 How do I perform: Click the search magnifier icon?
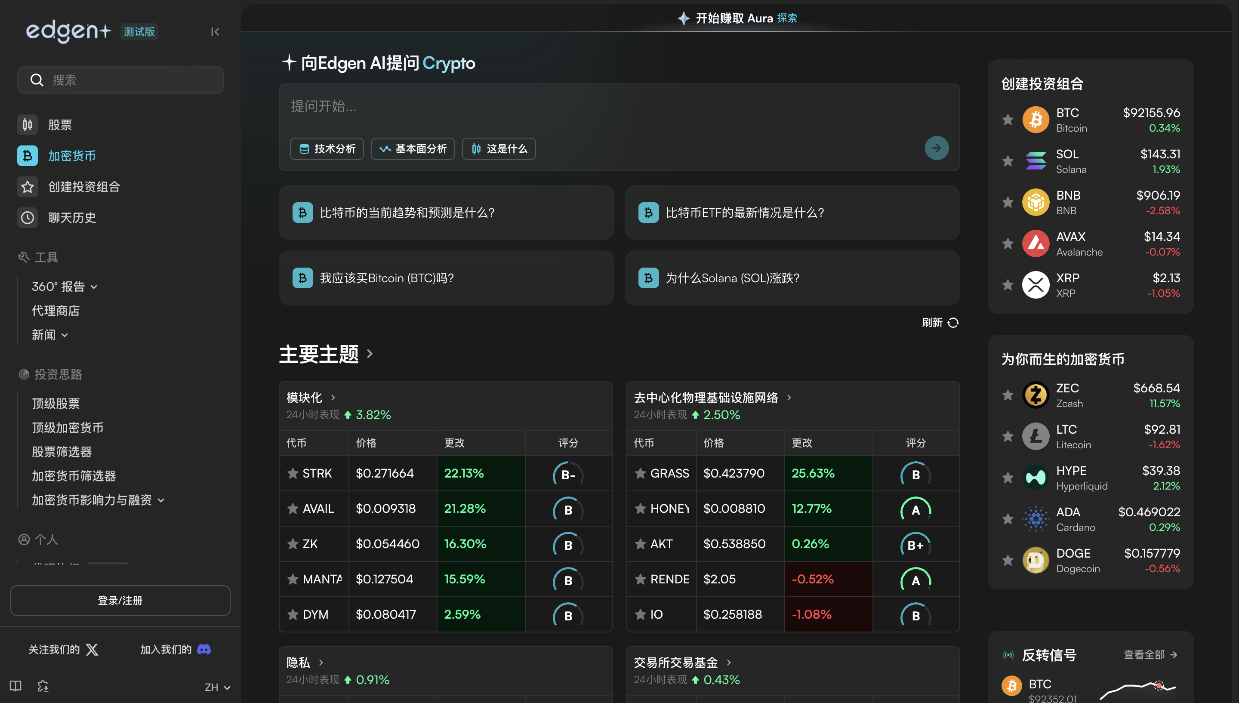(x=37, y=80)
